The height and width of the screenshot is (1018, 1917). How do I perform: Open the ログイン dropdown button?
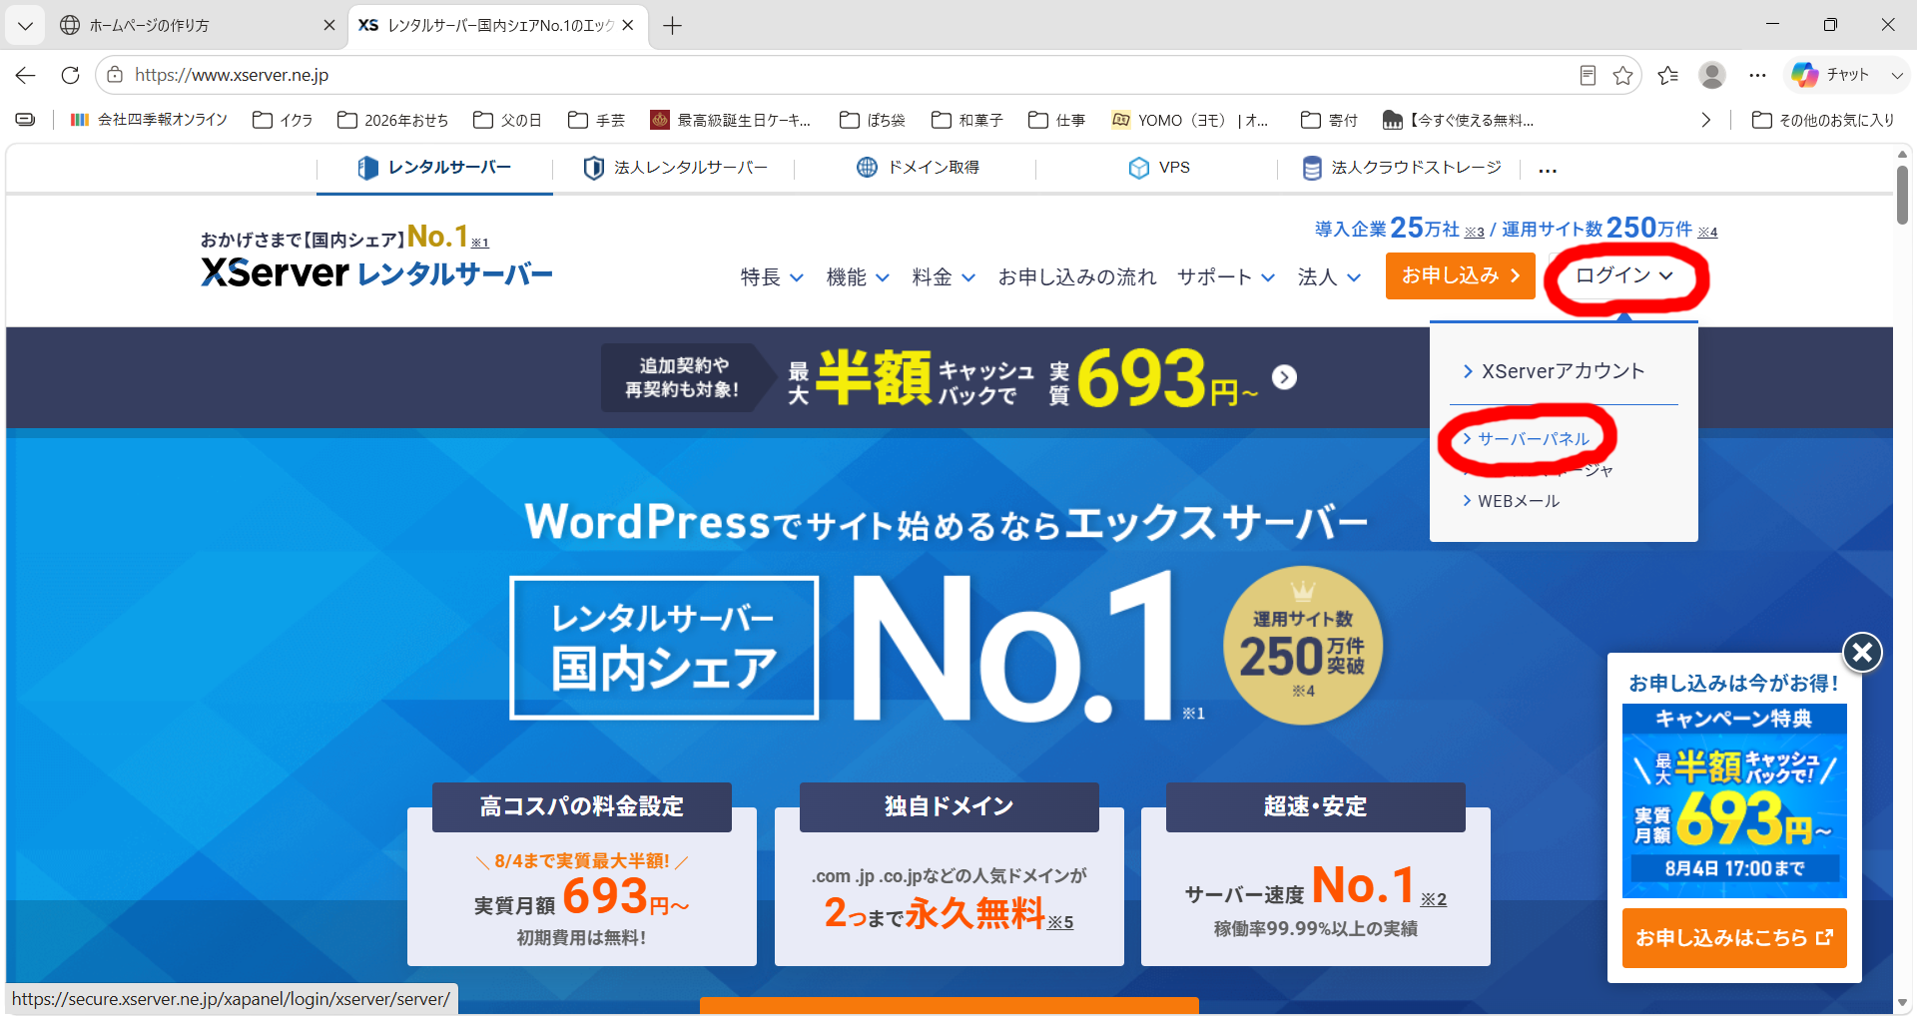point(1624,275)
